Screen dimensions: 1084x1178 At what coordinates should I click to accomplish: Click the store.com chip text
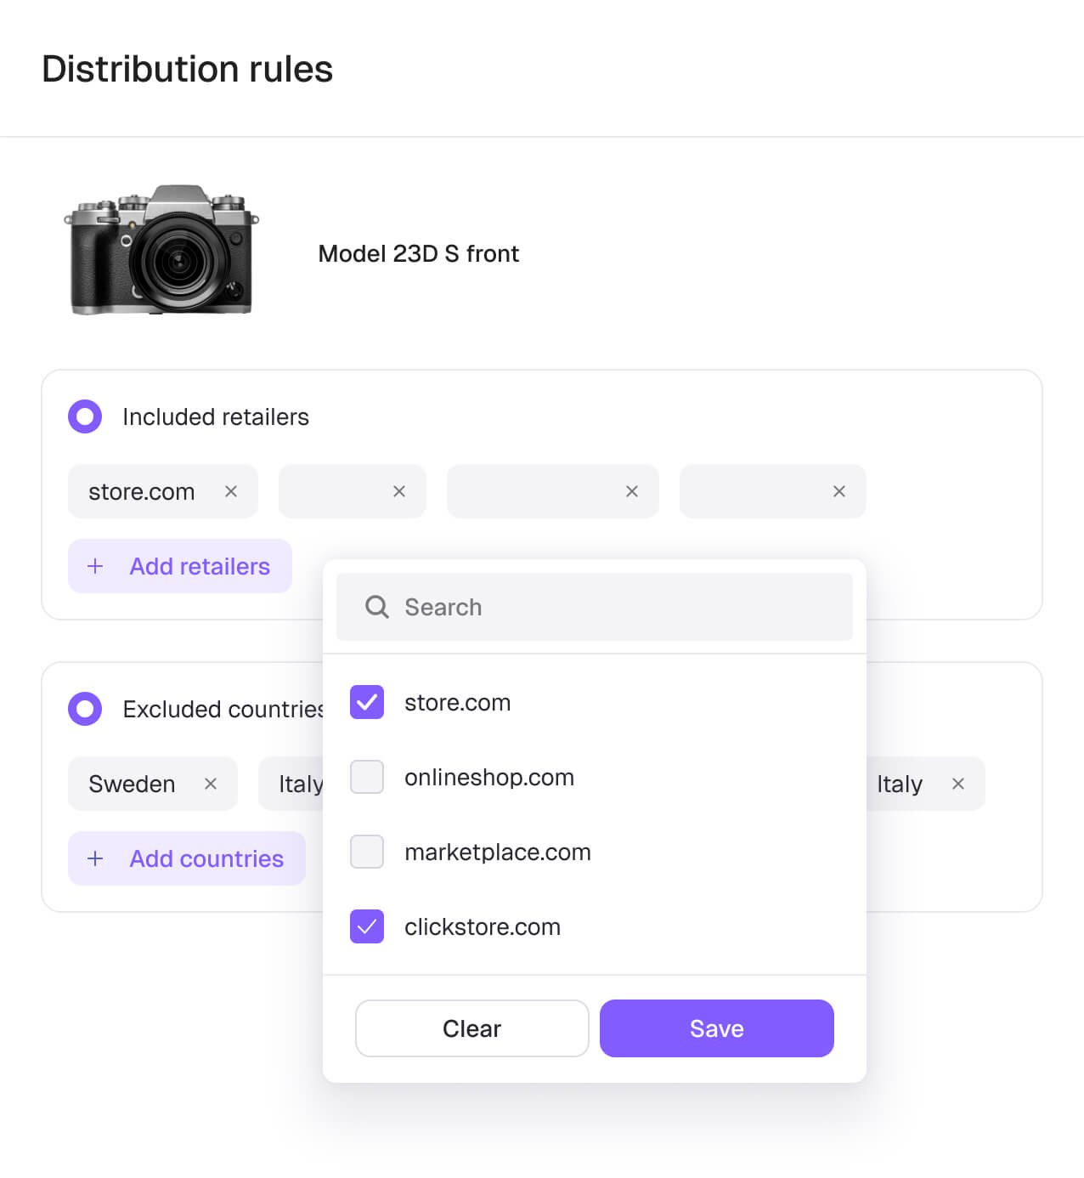(x=142, y=492)
